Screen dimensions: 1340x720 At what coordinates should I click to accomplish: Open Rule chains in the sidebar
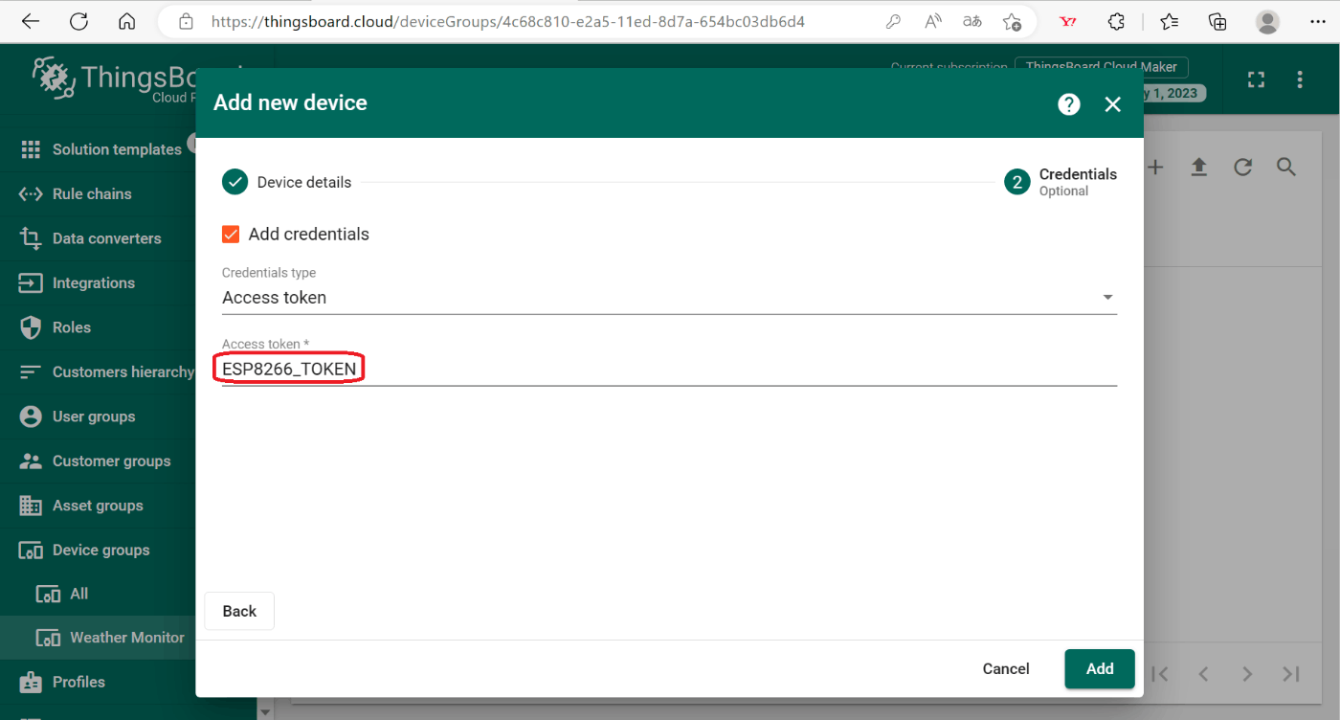point(98,193)
